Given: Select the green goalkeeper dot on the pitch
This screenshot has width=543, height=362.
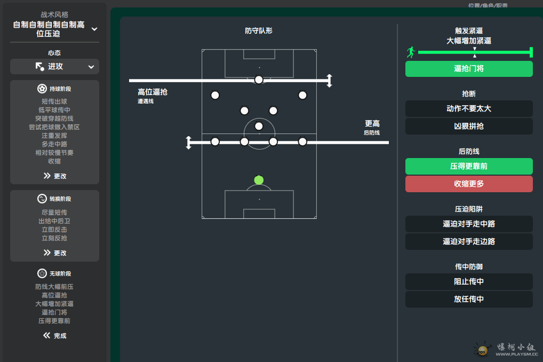Looking at the screenshot, I should (x=259, y=180).
